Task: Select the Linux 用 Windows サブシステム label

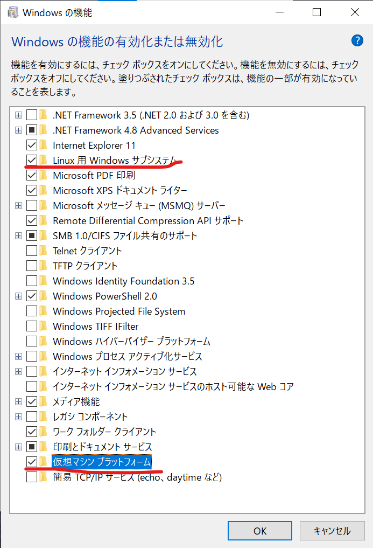Action: [x=115, y=160]
